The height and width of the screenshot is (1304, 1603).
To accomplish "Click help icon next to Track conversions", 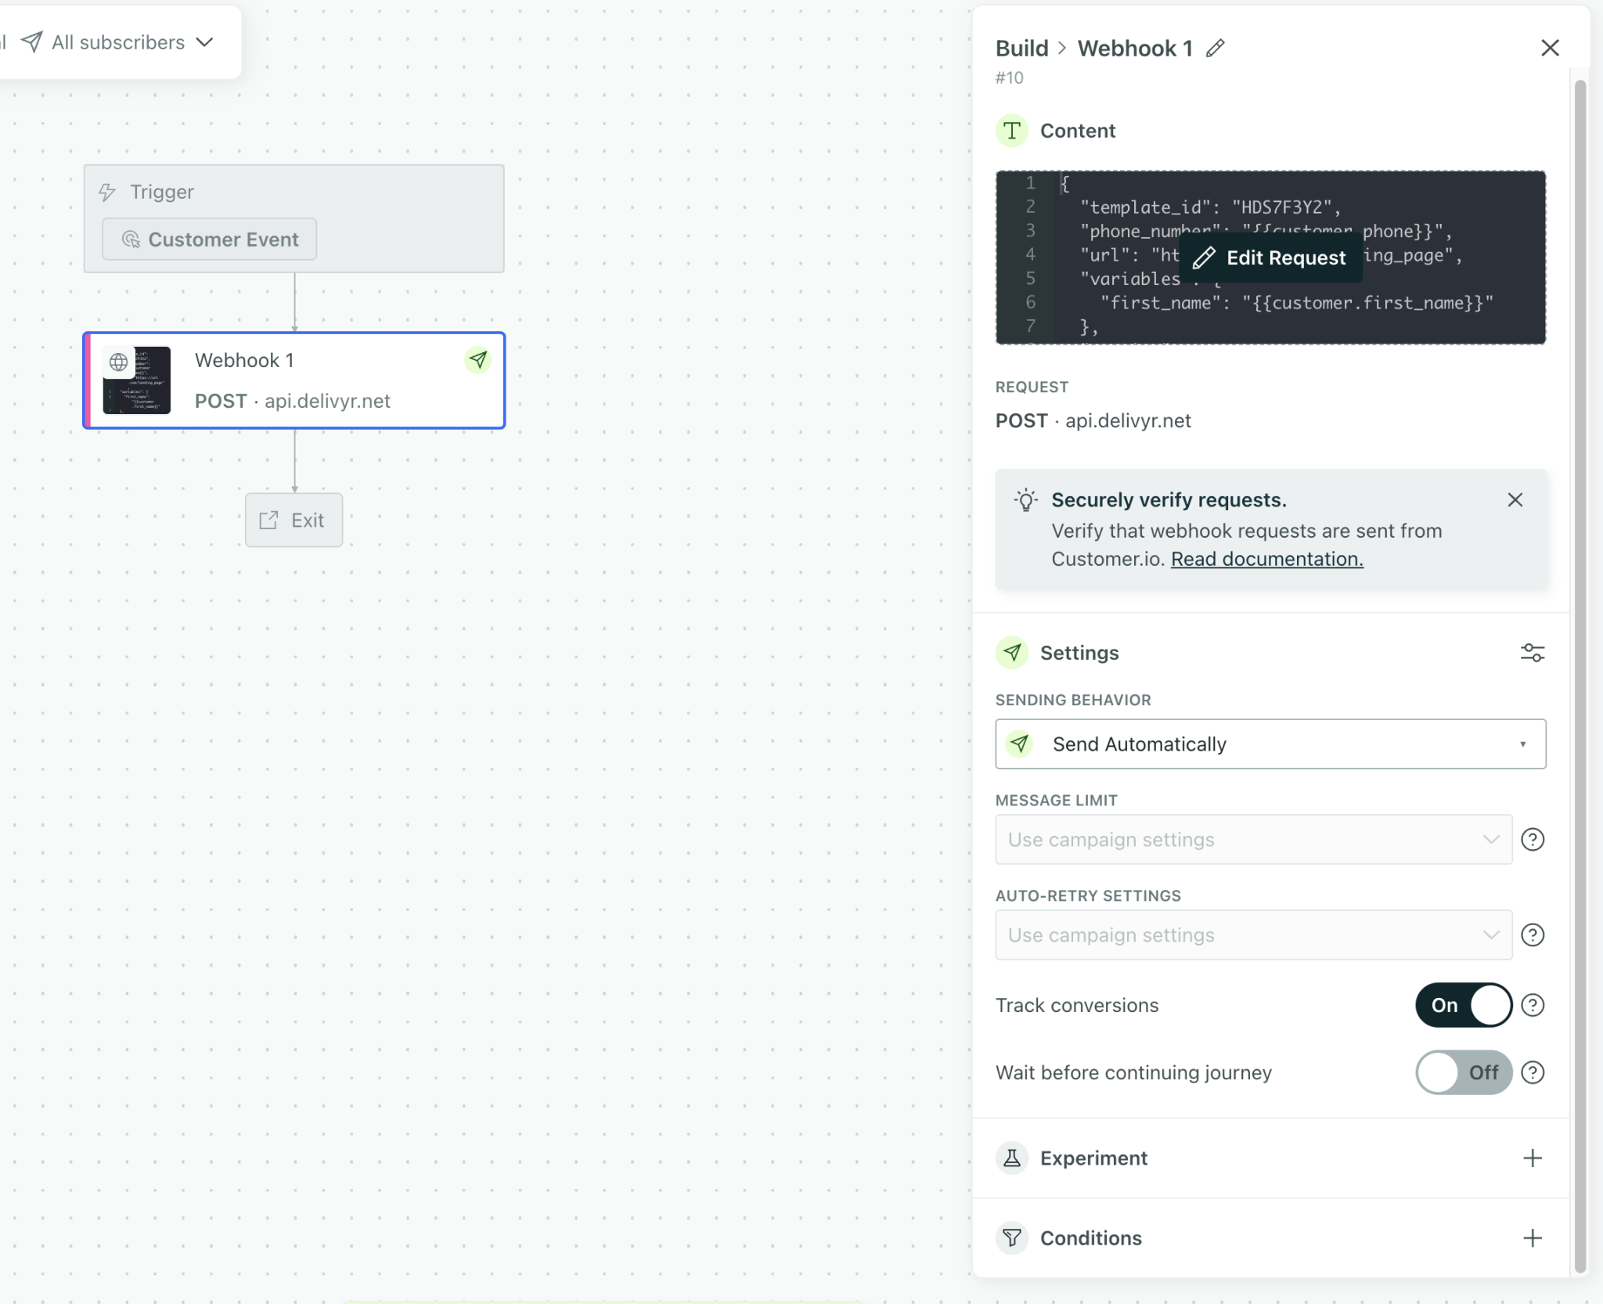I will click(1532, 1005).
